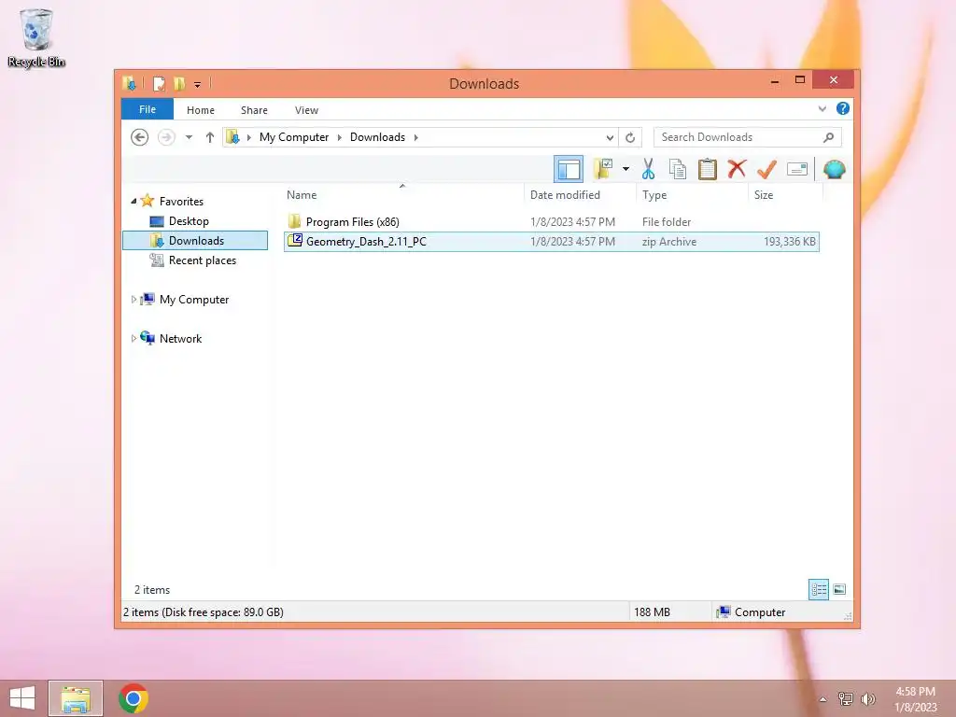Click the red X Delete icon
956x717 pixels.
pos(737,168)
